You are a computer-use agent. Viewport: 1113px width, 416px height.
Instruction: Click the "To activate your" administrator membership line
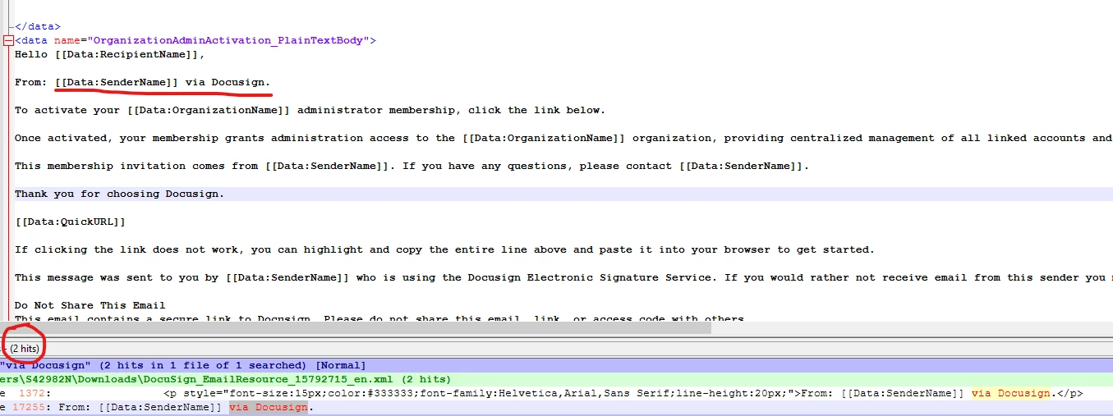[310, 110]
